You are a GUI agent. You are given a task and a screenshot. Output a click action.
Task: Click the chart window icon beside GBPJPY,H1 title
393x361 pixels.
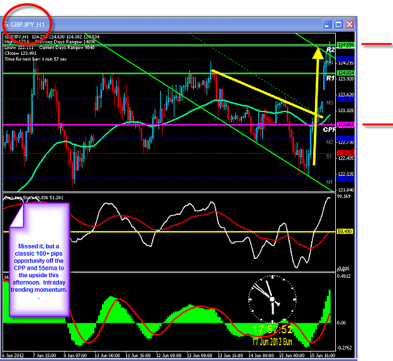6,25
